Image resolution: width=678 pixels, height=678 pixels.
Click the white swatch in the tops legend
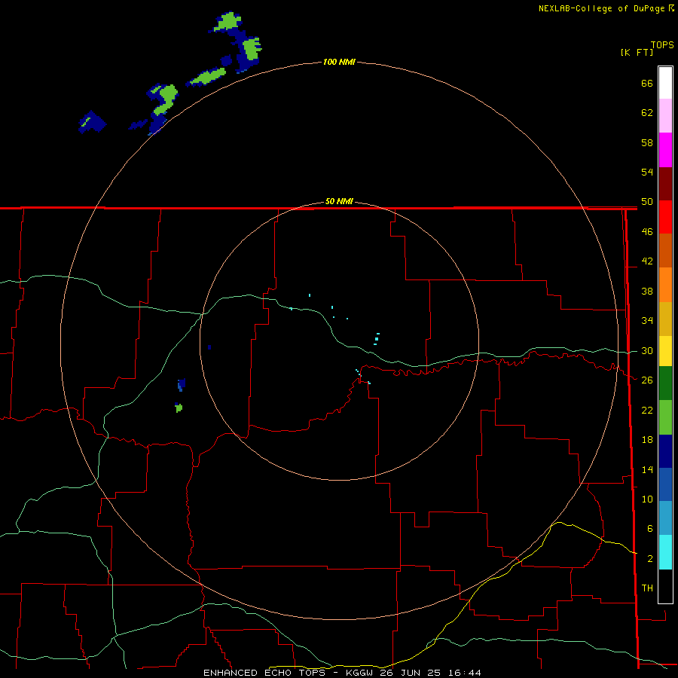click(x=665, y=83)
